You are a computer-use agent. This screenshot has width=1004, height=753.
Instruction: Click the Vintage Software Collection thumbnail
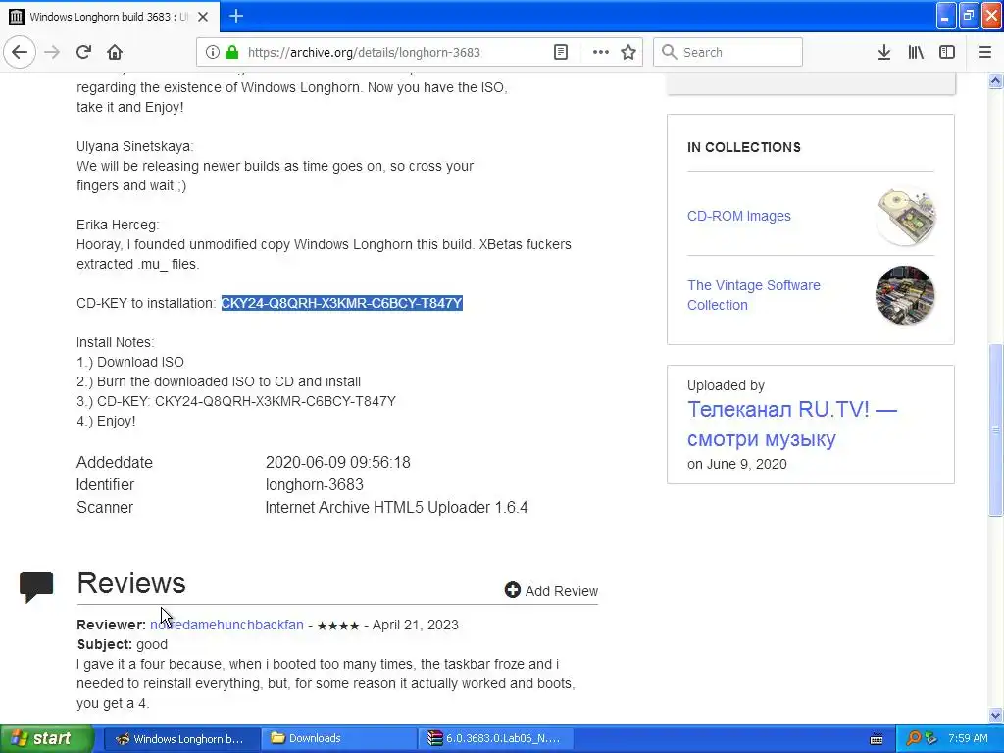point(905,295)
